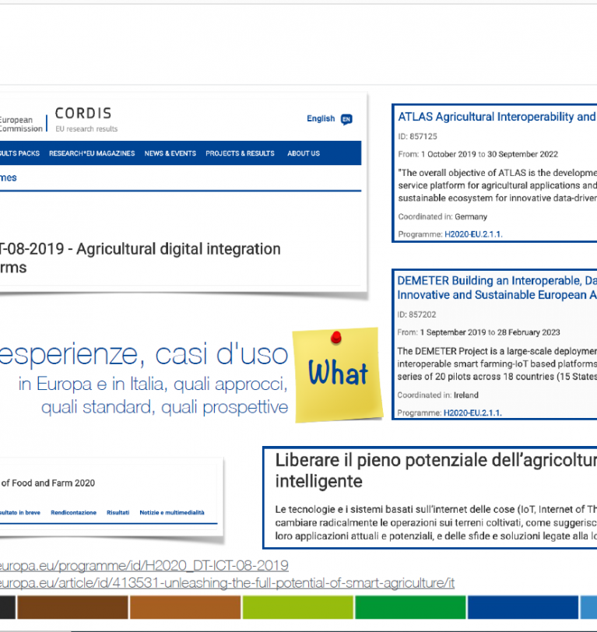Select the lime green color block
Viewport: 597px width, 632px height.
pos(298,607)
